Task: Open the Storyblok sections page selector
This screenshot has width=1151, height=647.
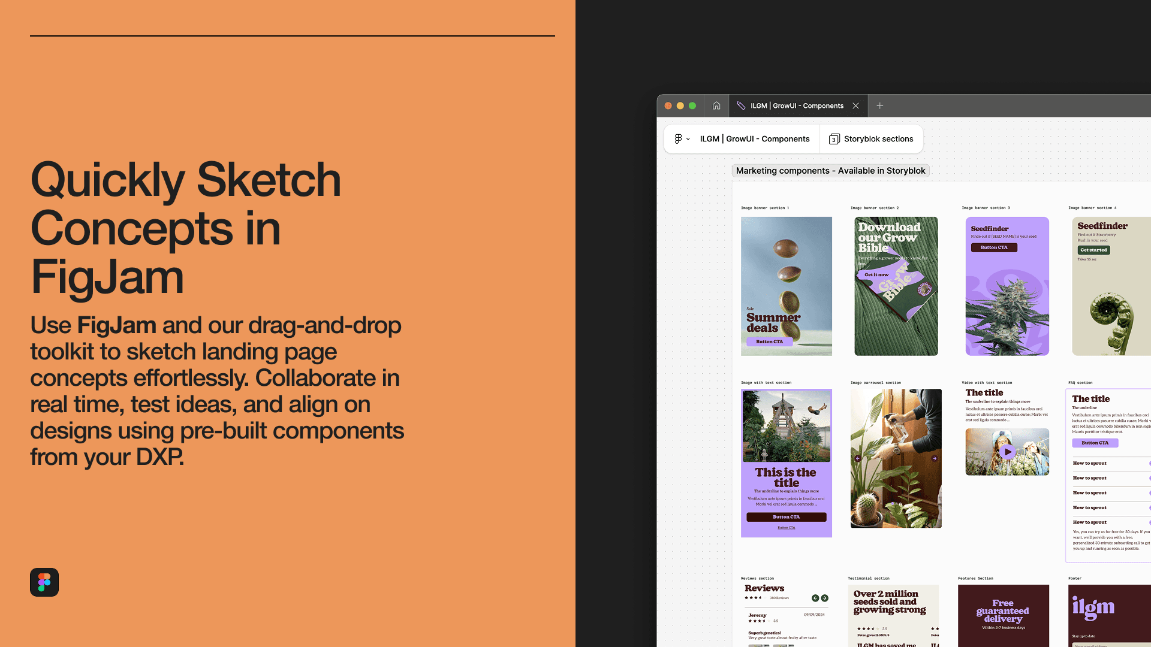Action: coord(878,139)
